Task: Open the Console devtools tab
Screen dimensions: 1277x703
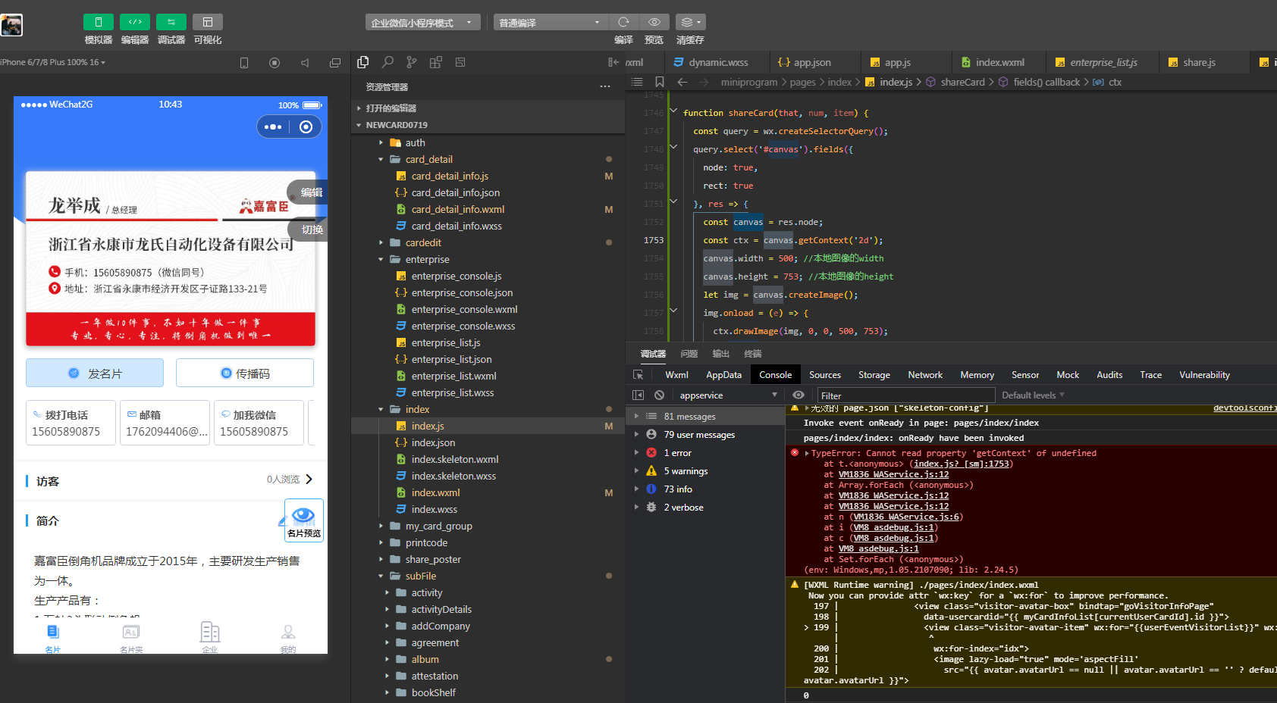Action: click(x=775, y=375)
